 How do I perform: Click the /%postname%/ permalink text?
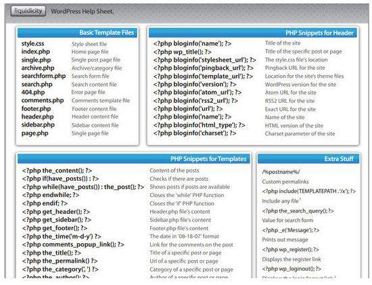coord(281,172)
